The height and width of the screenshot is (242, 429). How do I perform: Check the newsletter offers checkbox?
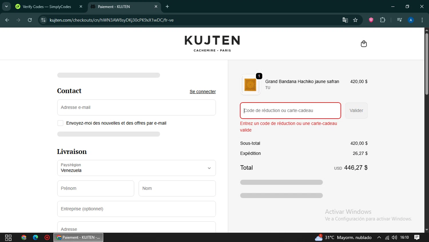(60, 123)
